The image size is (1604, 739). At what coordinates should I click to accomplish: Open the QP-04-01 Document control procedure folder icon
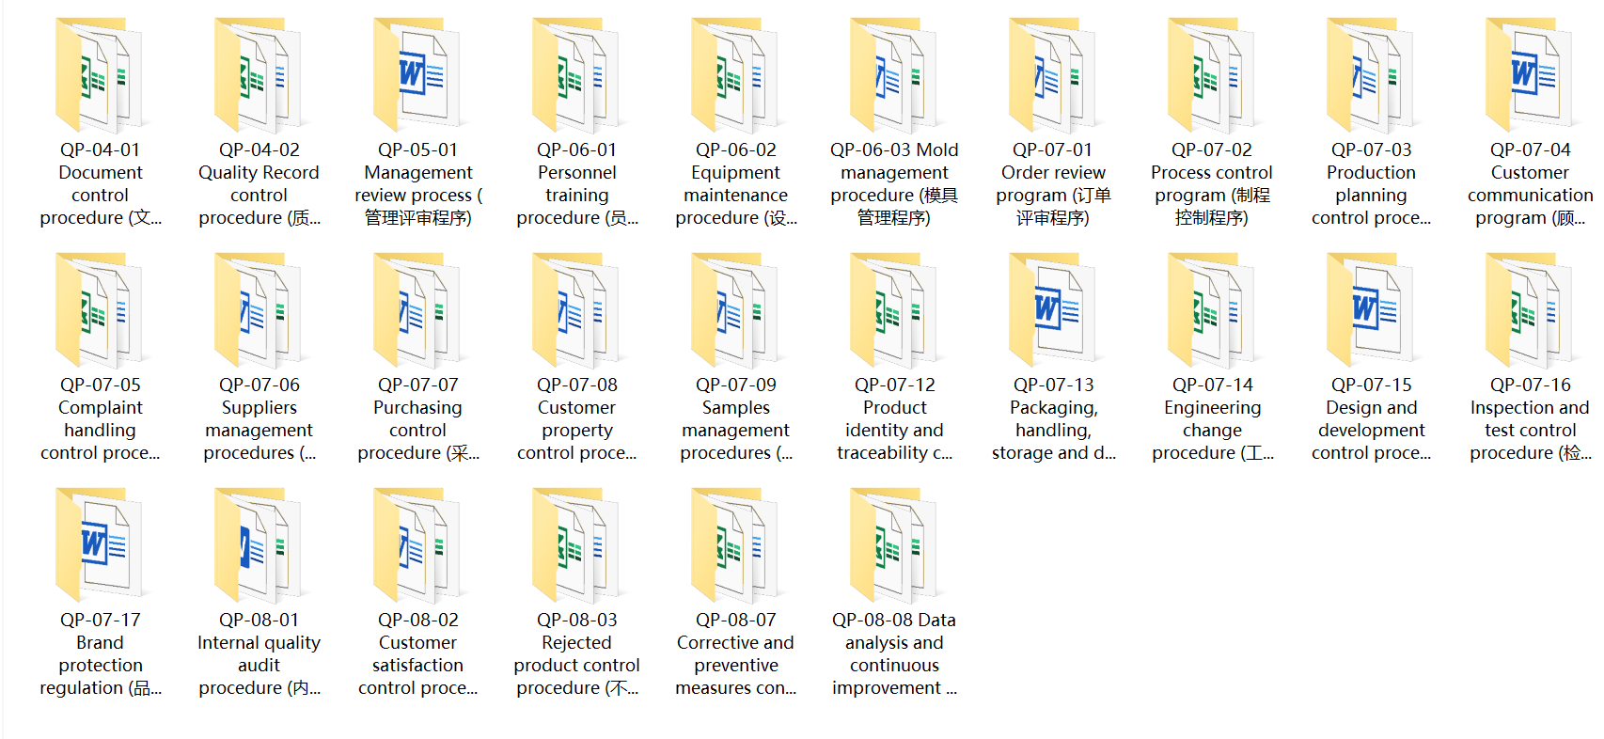[100, 75]
